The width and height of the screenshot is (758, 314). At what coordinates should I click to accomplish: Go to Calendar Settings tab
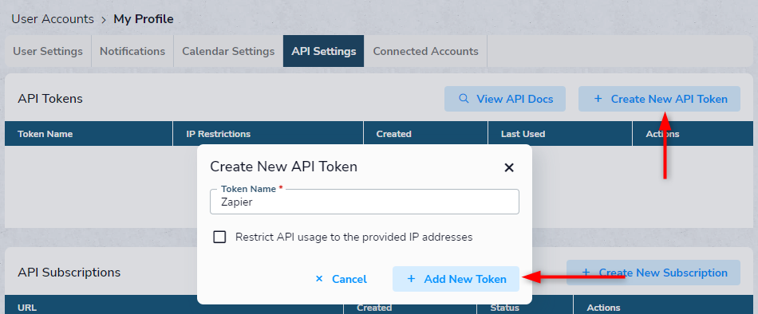(x=228, y=51)
